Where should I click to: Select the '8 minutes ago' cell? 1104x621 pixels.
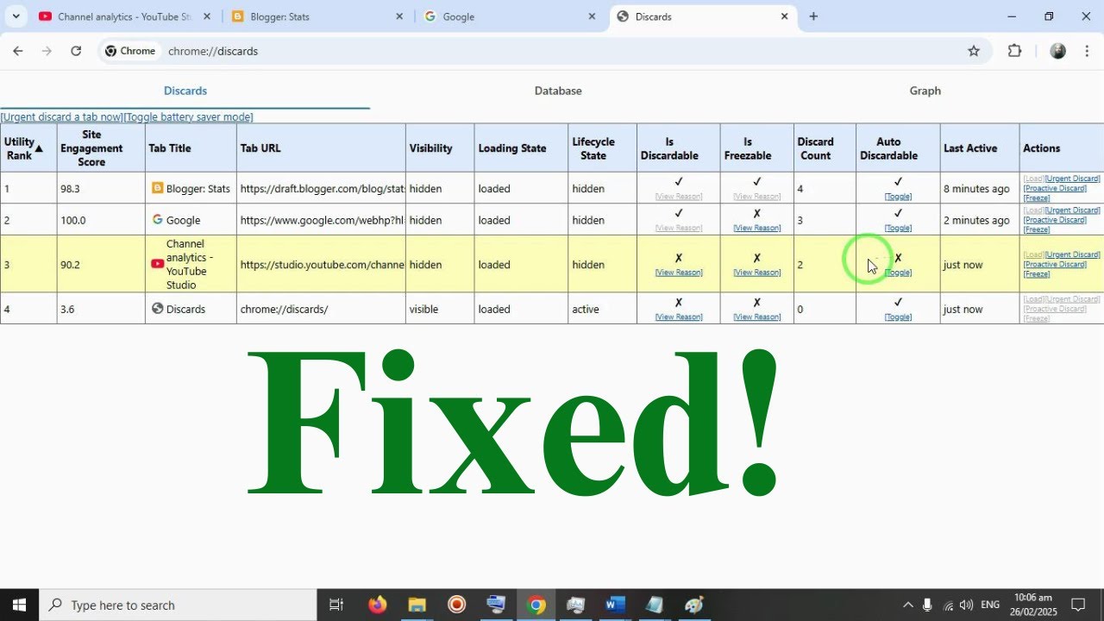(x=980, y=188)
